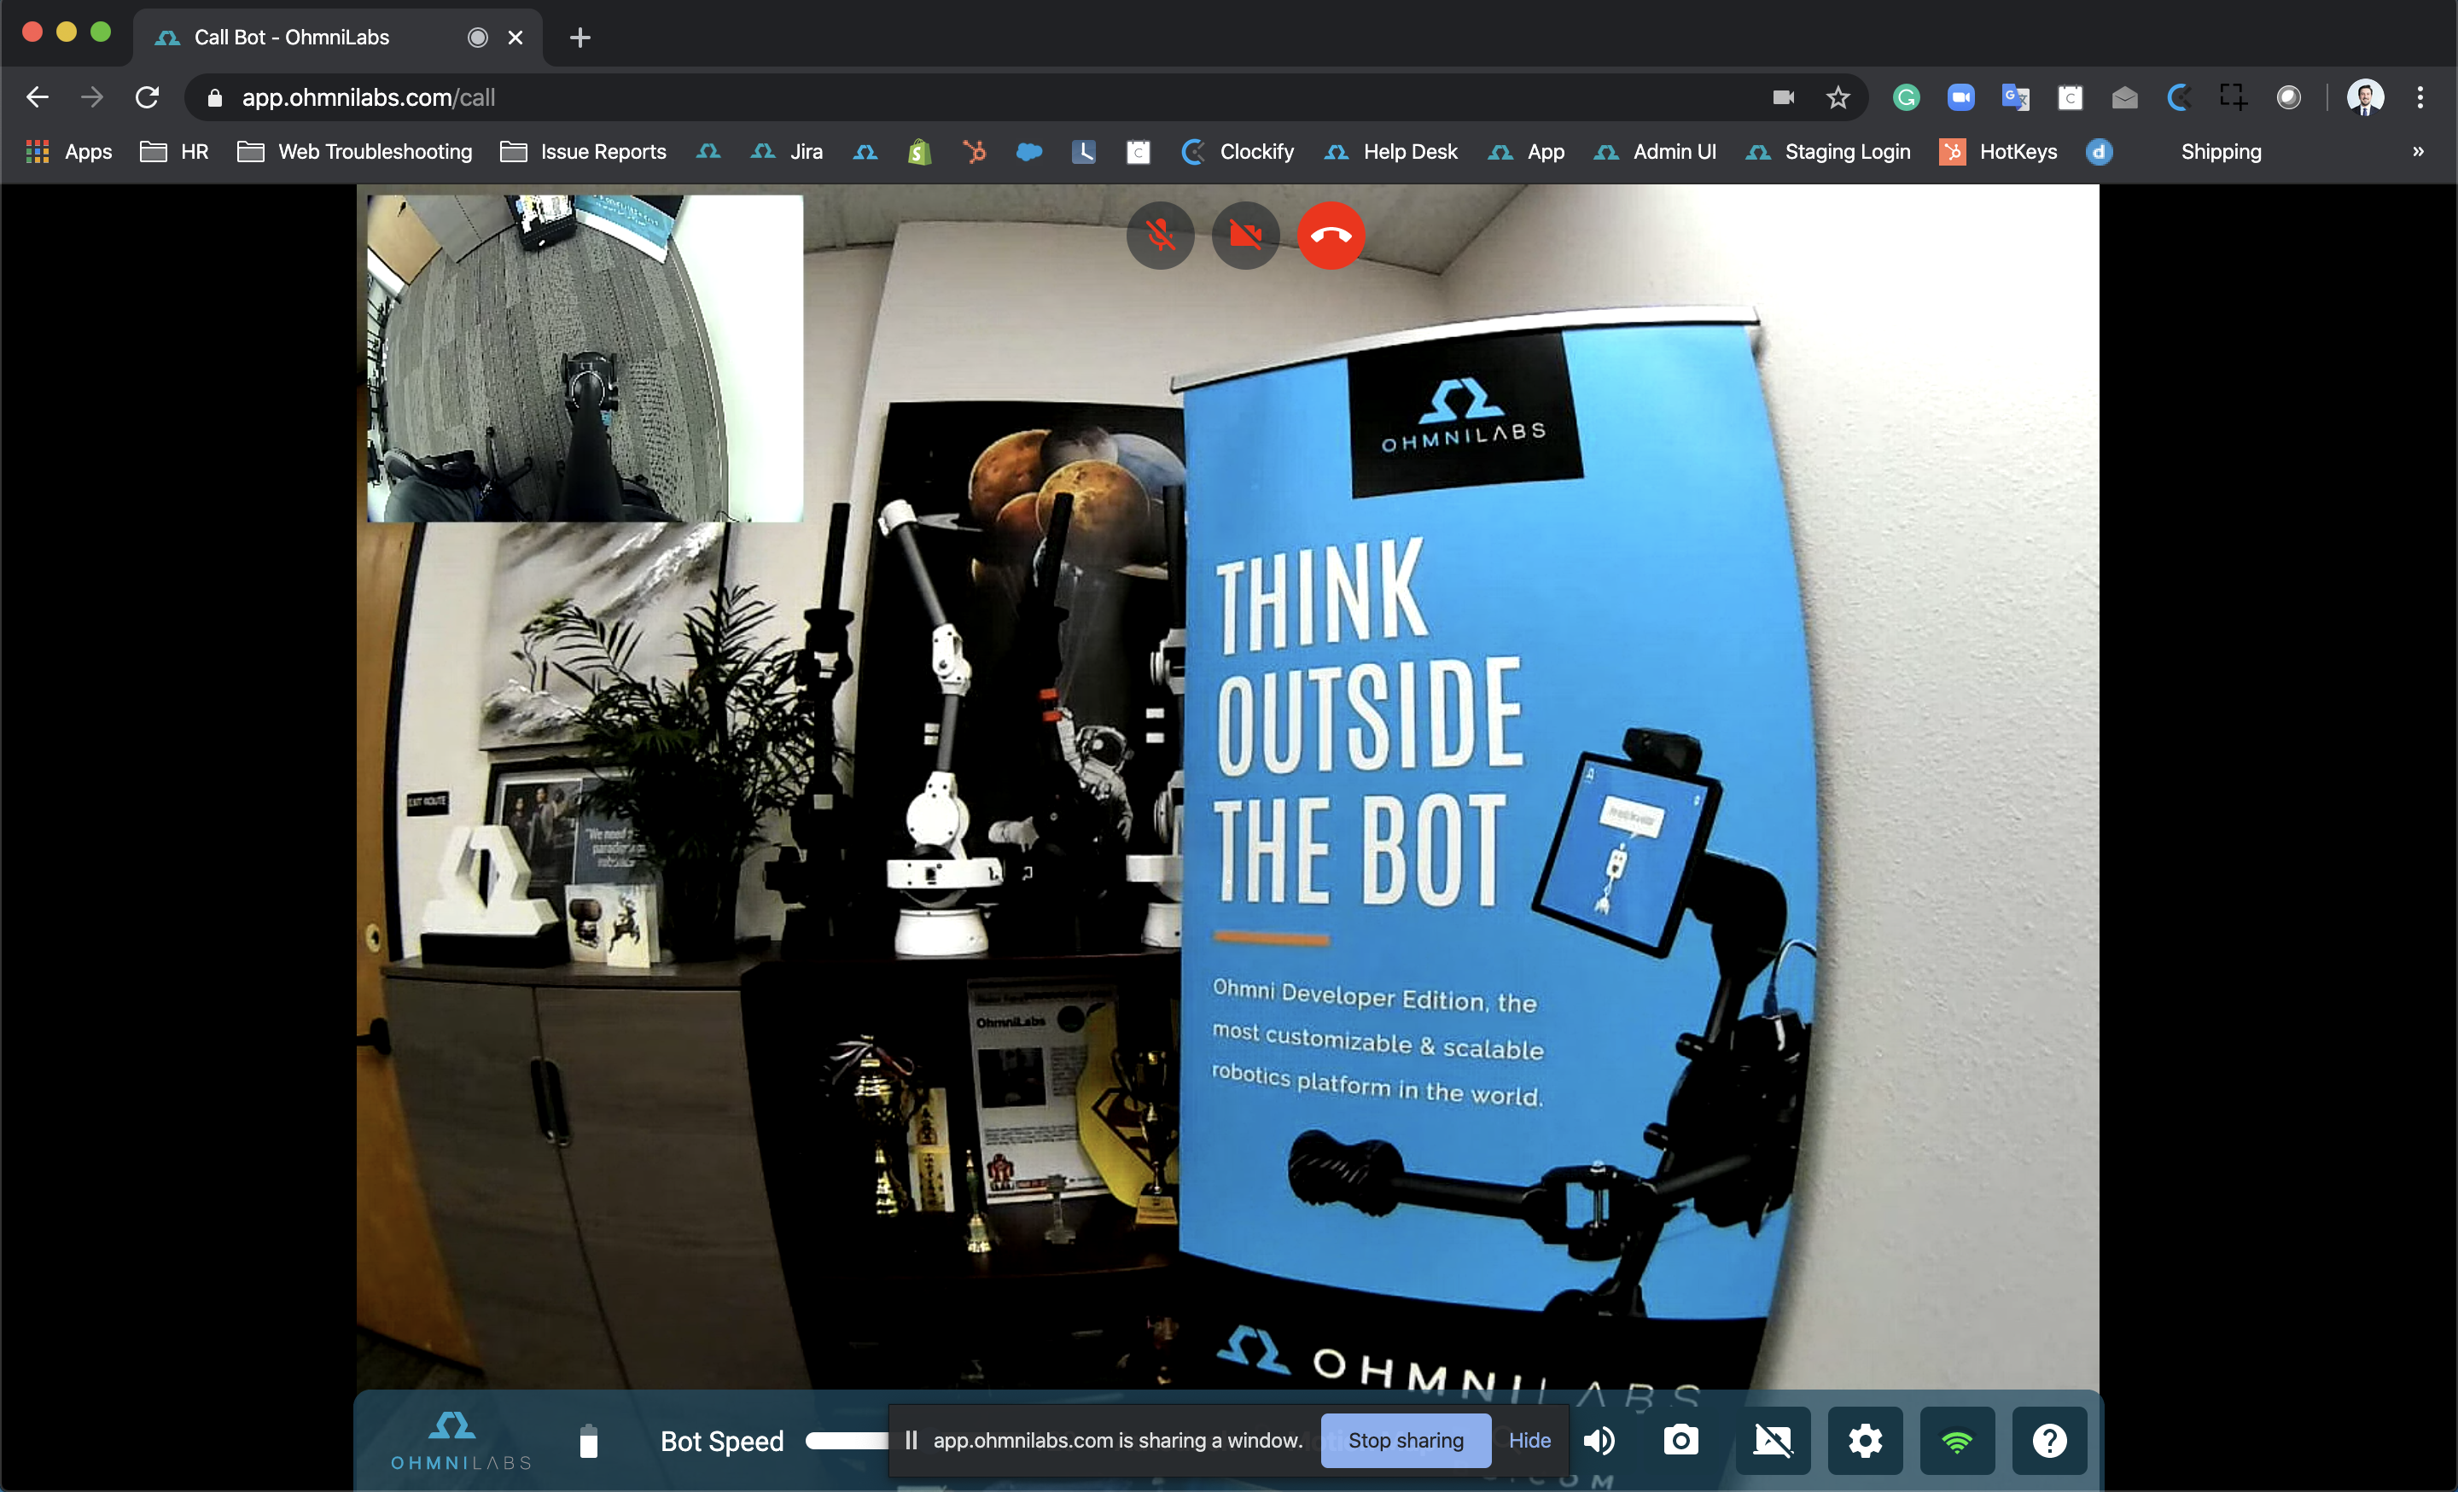
Task: Click the recording indicator on the tab
Action: (478, 38)
